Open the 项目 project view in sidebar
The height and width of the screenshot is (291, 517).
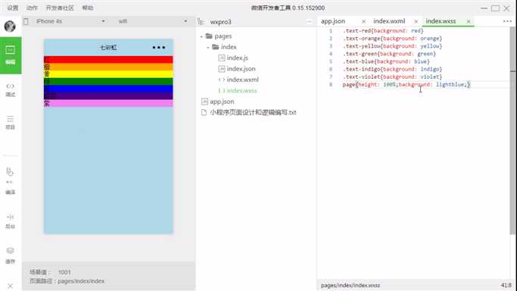pyautogui.click(x=11, y=123)
